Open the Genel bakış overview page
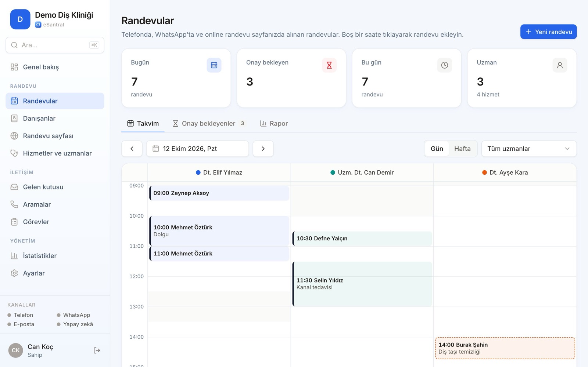Image resolution: width=588 pixels, height=367 pixels. [55, 67]
